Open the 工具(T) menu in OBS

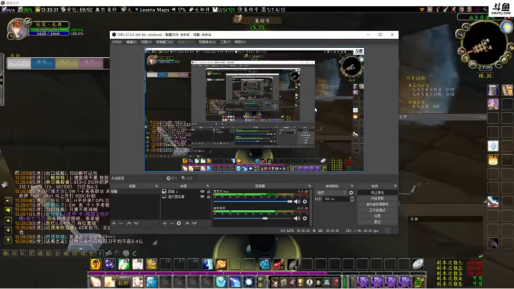point(225,42)
